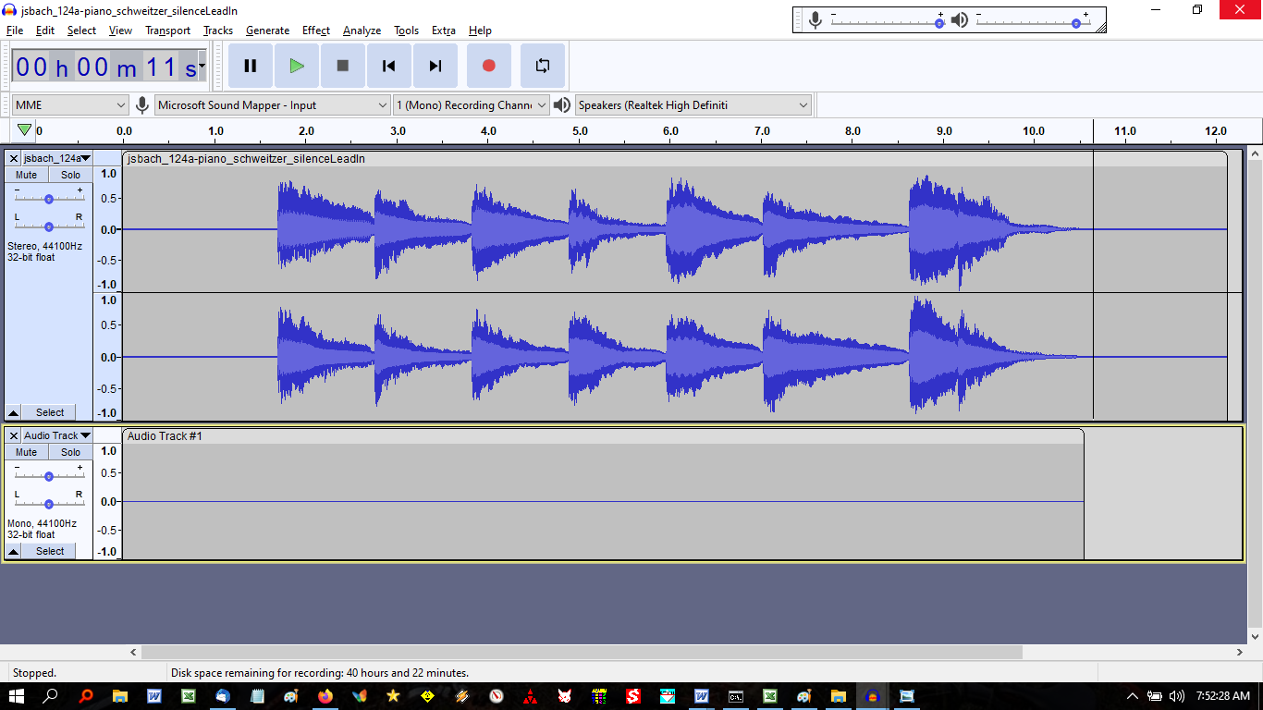Expand the Speakers playback device dropdown

[693, 105]
